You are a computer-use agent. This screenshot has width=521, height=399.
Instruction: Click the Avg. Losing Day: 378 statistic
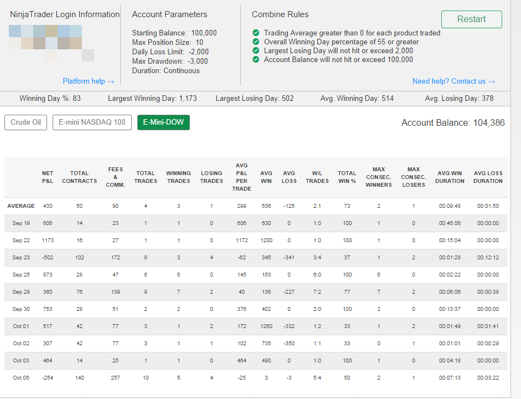[x=459, y=99]
